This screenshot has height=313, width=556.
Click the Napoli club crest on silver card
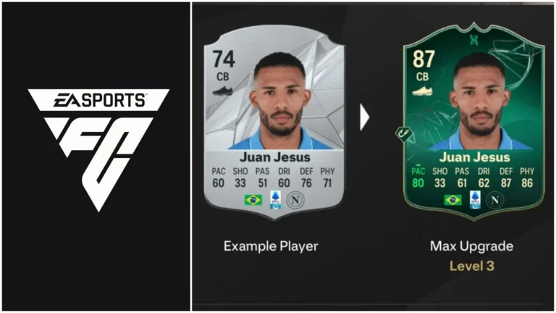pos(295,200)
